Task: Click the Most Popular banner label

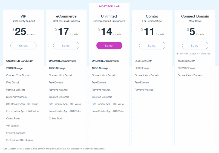Action: pyautogui.click(x=109, y=6)
